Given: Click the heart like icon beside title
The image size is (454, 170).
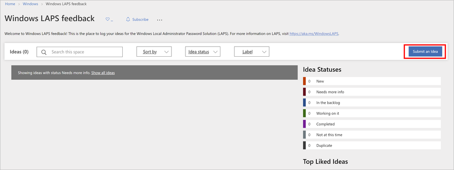Looking at the screenshot, I should 107,19.
